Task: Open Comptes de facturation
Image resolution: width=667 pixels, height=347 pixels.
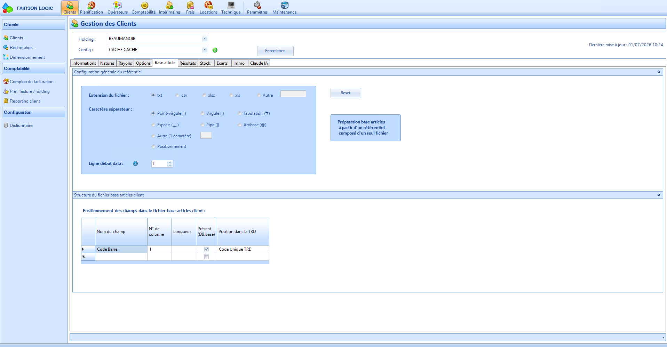Action: pos(29,82)
